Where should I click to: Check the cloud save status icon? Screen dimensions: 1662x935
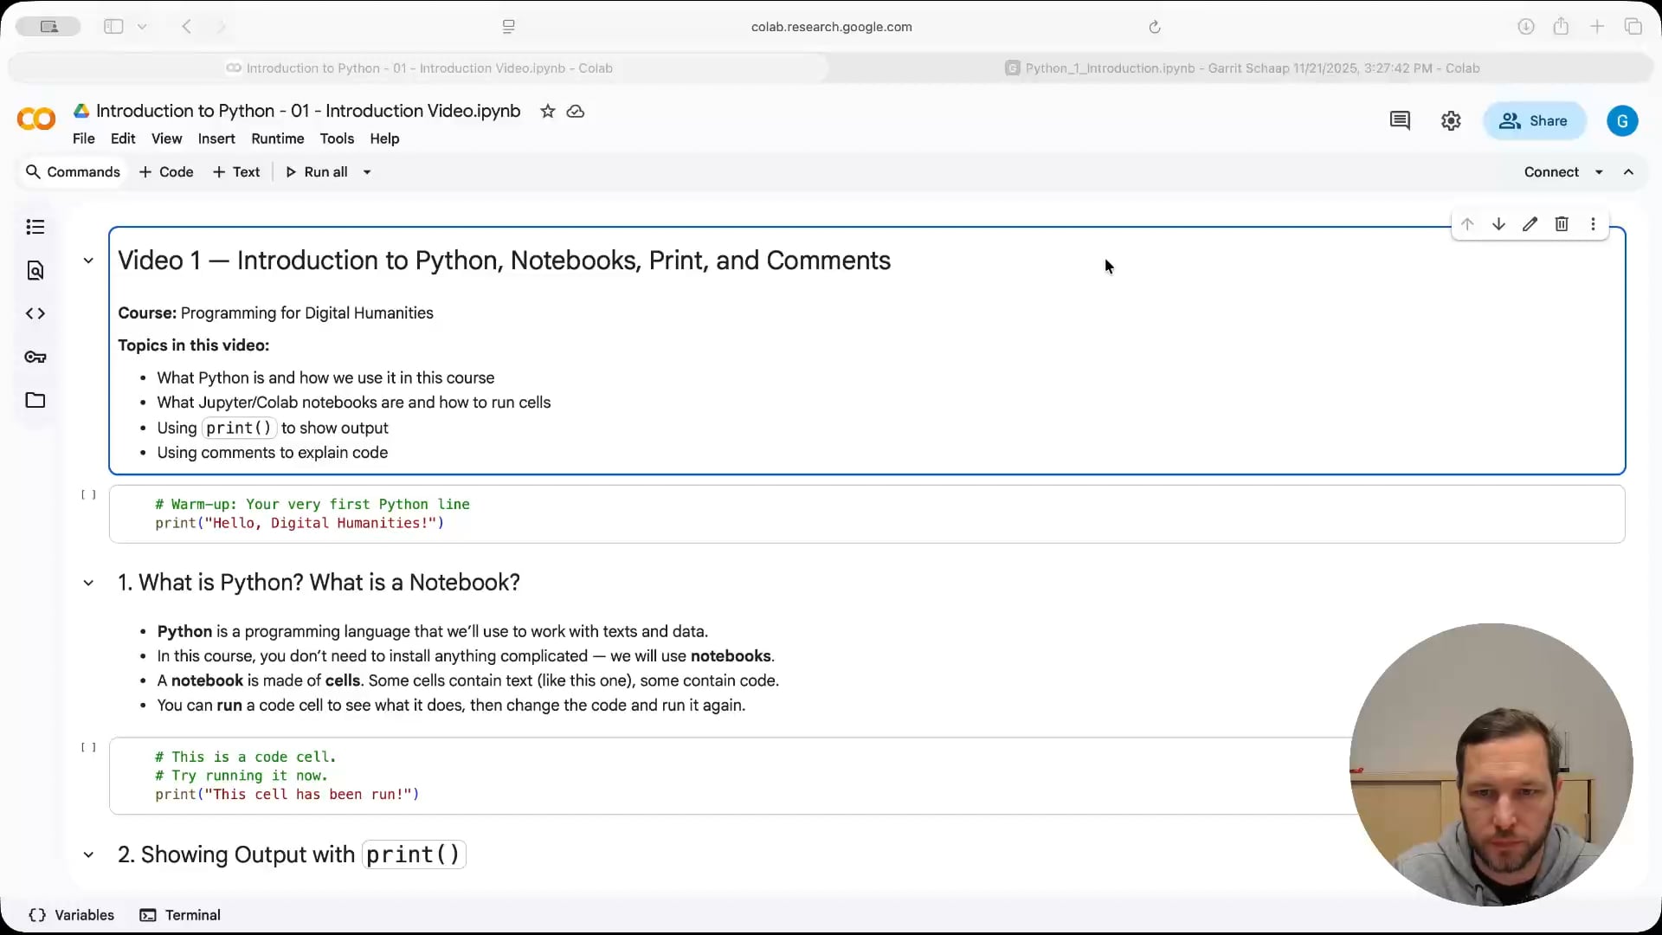pyautogui.click(x=576, y=111)
